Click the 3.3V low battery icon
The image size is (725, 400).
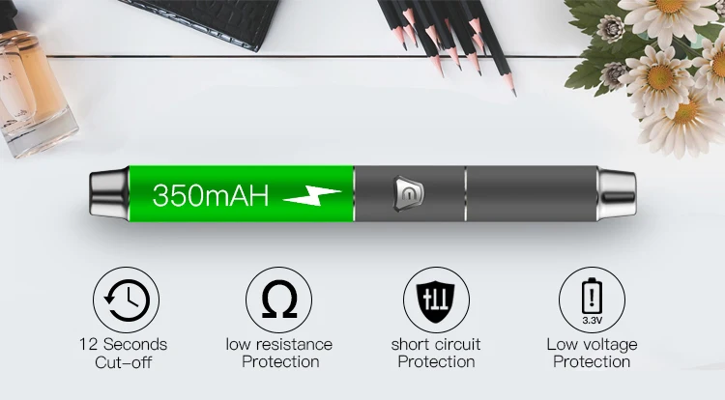click(x=592, y=300)
